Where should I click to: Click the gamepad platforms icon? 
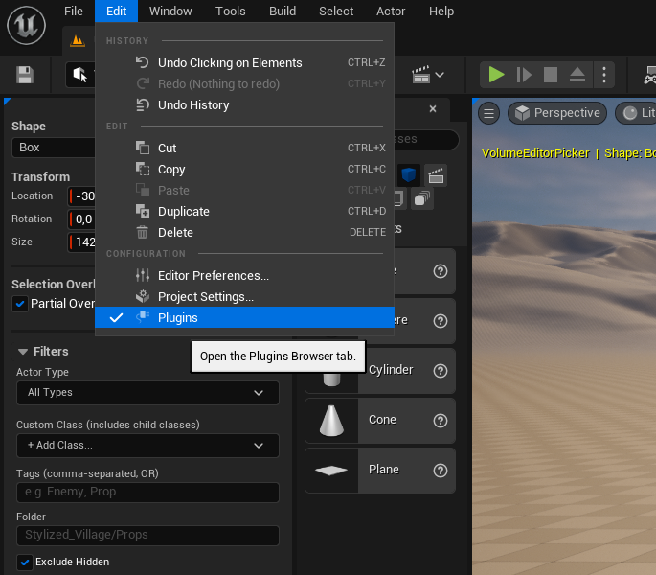tap(649, 75)
